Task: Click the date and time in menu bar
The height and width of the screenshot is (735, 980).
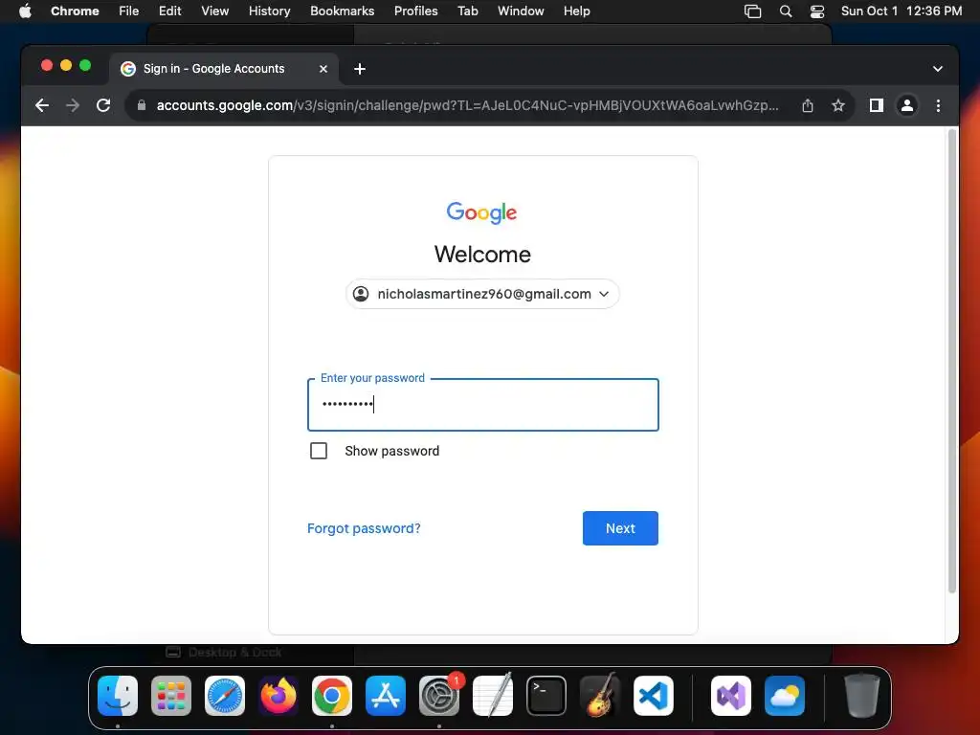Action: 902,11
